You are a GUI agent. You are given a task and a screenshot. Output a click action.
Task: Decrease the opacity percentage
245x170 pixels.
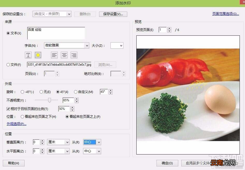(x=77, y=102)
